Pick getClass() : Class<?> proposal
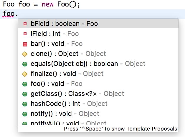Viewport: 185px width, 137px height. pos(77,94)
